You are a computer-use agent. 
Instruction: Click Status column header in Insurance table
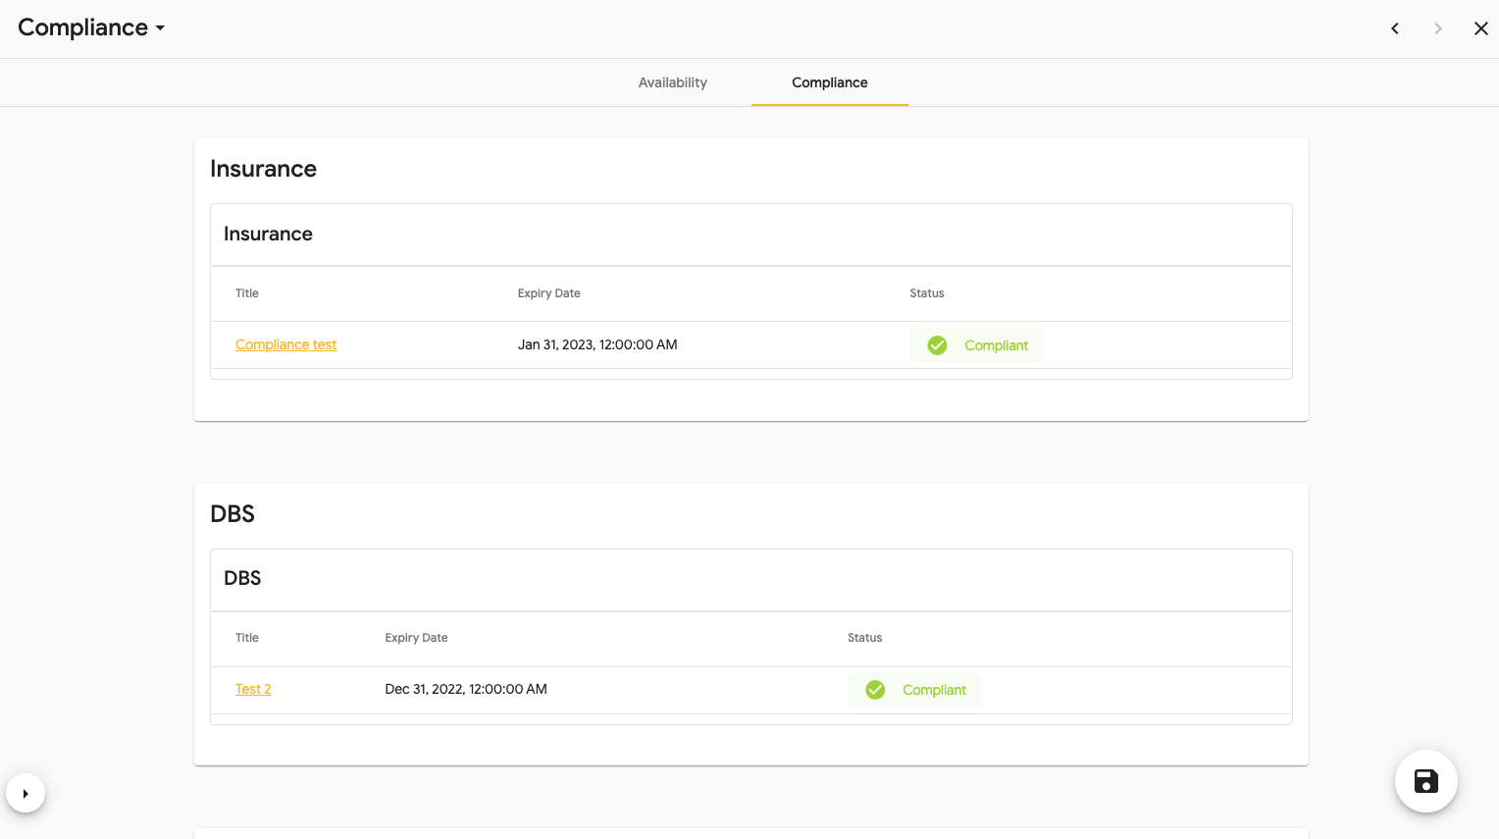tap(927, 293)
